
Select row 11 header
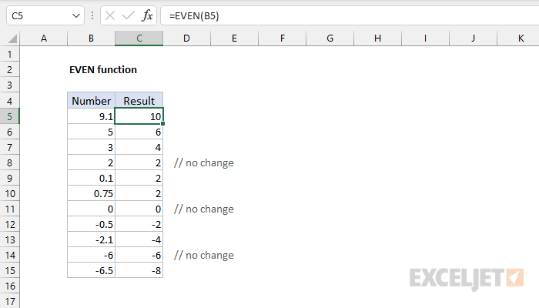click(9, 209)
